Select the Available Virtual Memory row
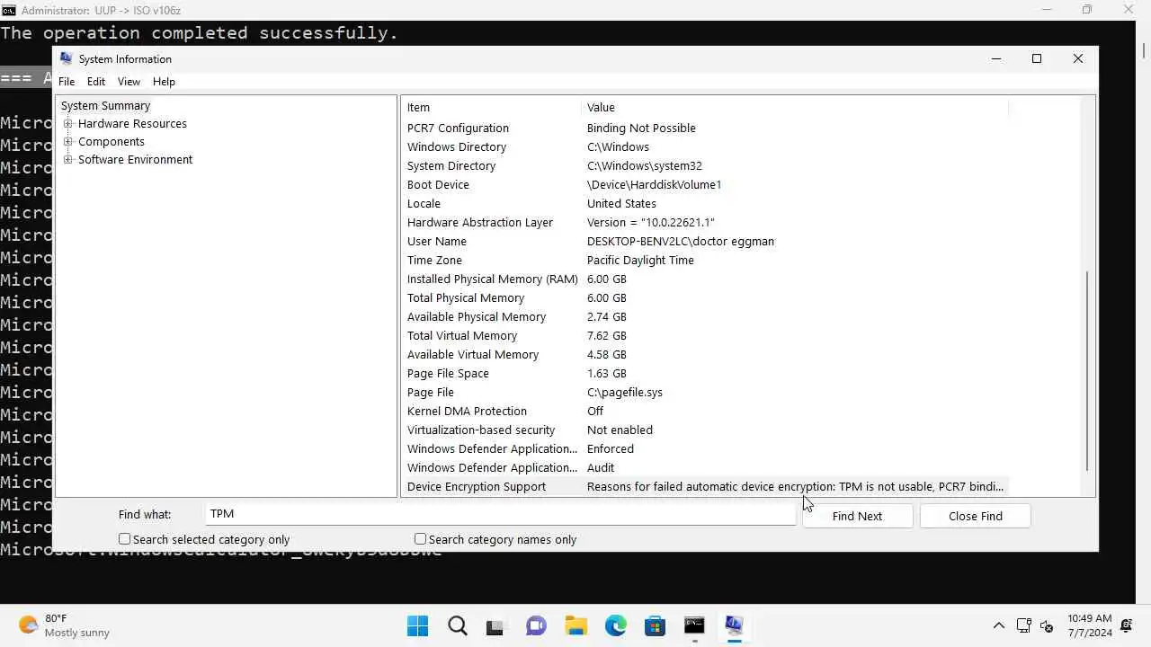The height and width of the screenshot is (647, 1151). [x=705, y=355]
